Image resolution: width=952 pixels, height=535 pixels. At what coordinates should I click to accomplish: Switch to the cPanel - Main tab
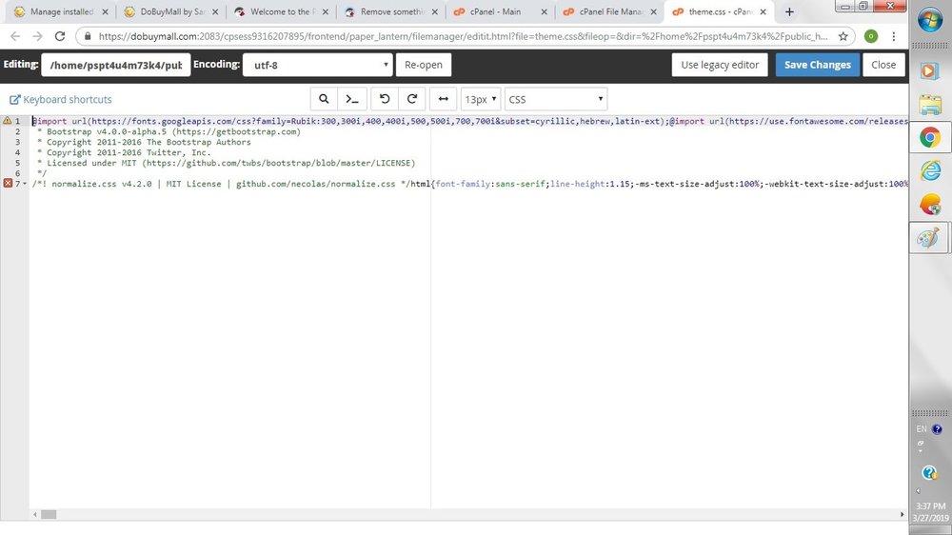tap(500, 11)
